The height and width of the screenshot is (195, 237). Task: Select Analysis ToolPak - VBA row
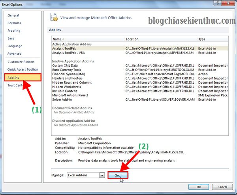point(140,53)
